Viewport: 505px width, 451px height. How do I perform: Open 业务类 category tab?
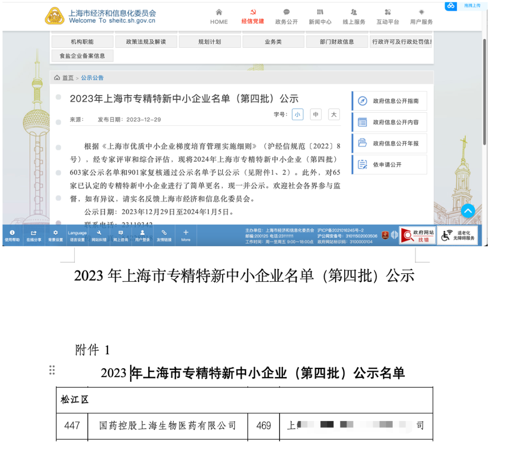click(x=273, y=42)
